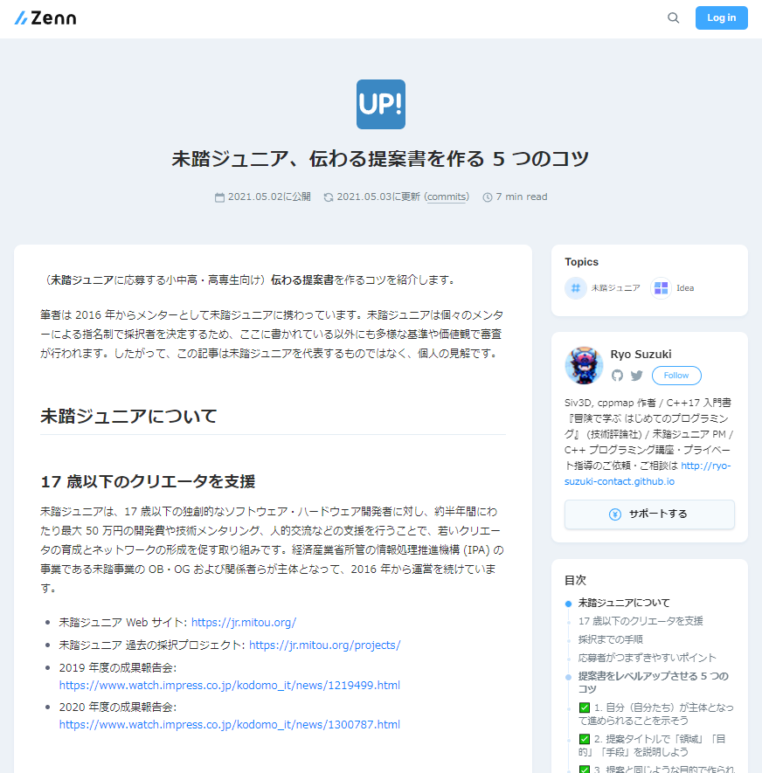This screenshot has width=762, height=773.
Task: Open Ryo Suzuki's avatar image
Action: (x=584, y=365)
